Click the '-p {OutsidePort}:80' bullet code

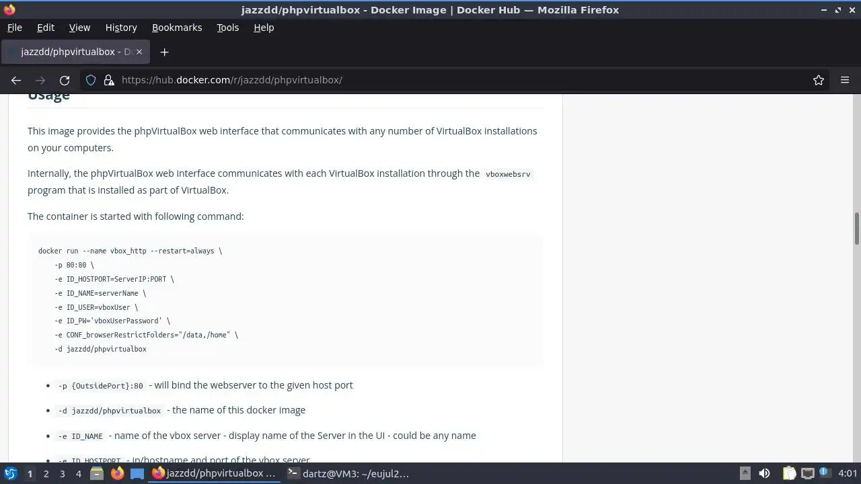(x=101, y=386)
